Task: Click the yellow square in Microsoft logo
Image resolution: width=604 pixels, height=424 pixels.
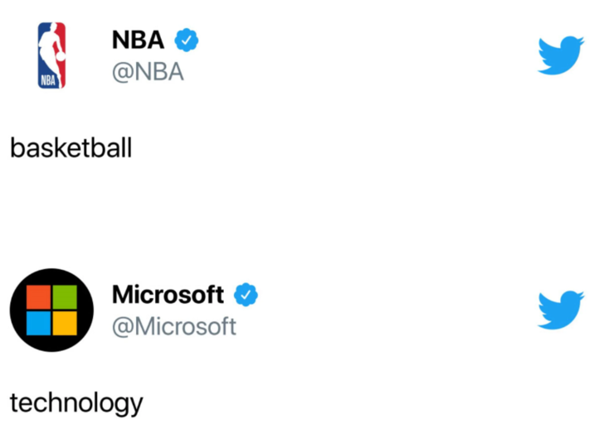Action: [x=64, y=323]
